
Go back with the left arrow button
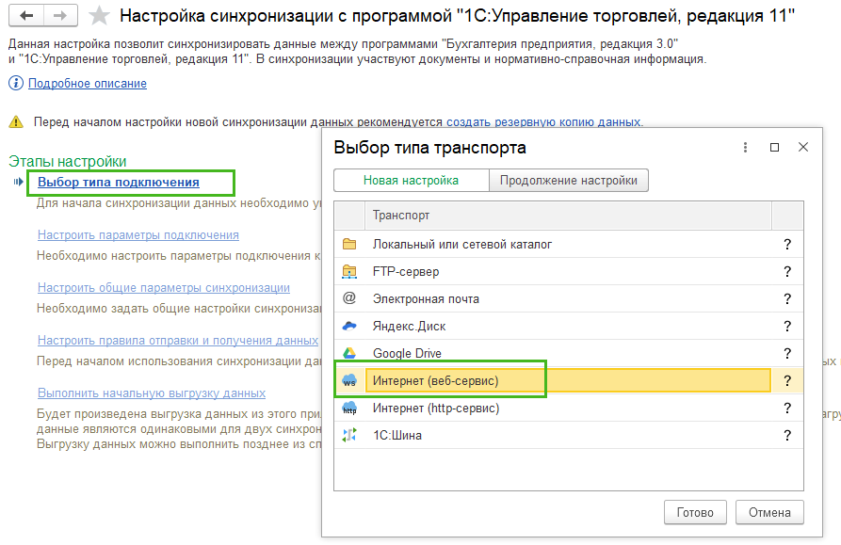26,16
